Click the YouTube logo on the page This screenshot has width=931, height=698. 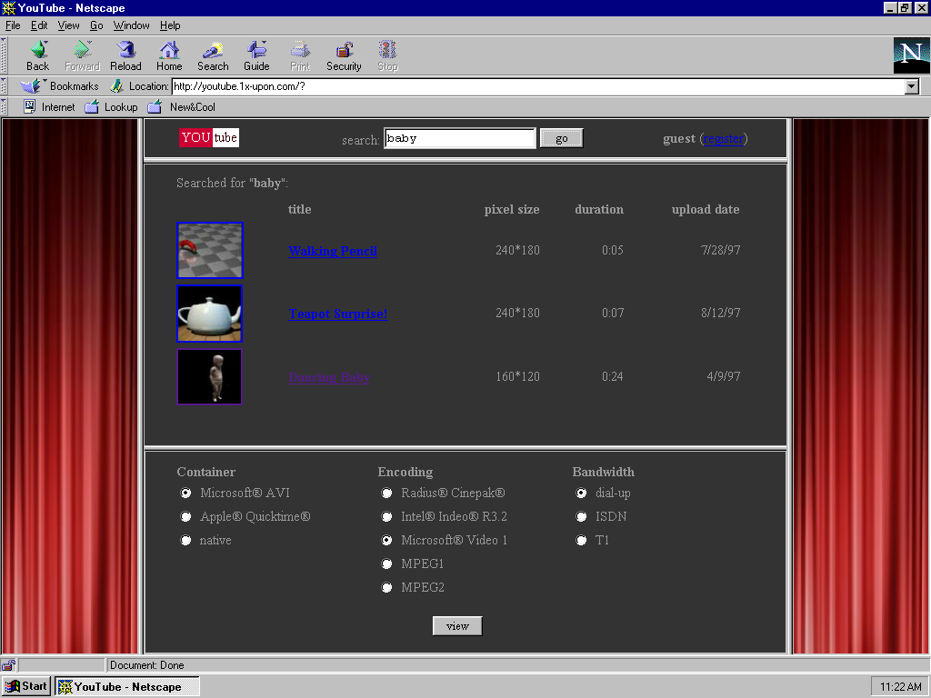[x=209, y=138]
